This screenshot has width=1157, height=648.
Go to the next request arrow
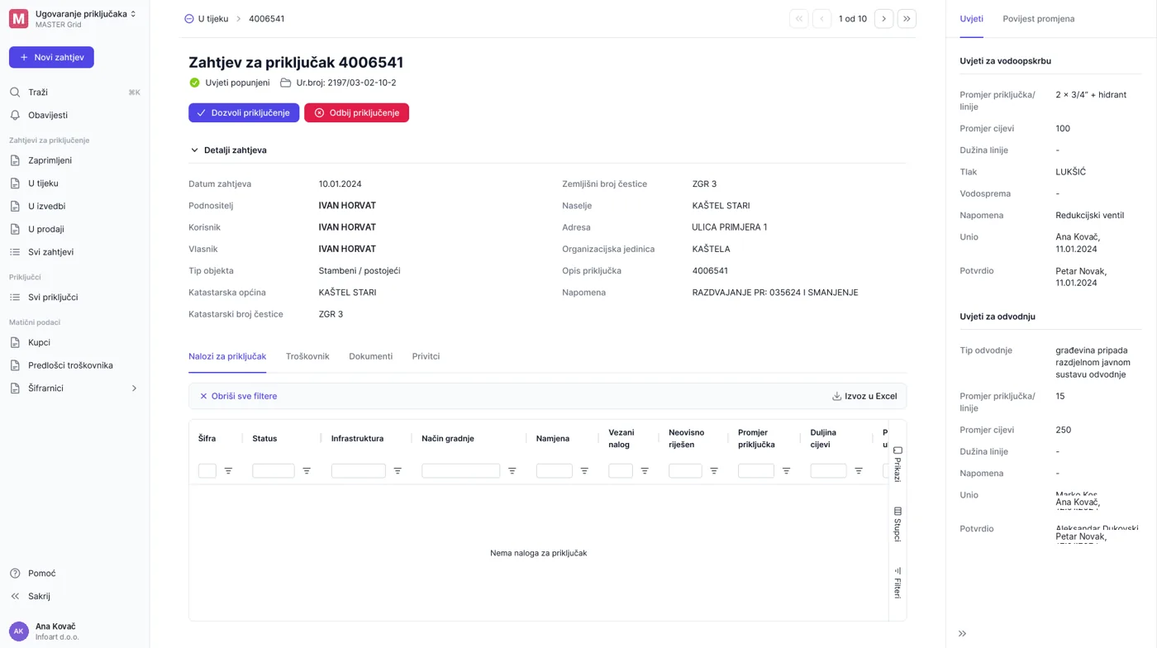(883, 18)
